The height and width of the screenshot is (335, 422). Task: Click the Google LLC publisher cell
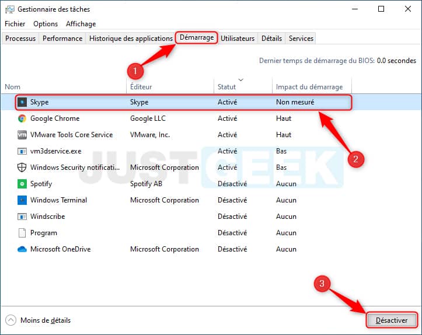click(148, 118)
